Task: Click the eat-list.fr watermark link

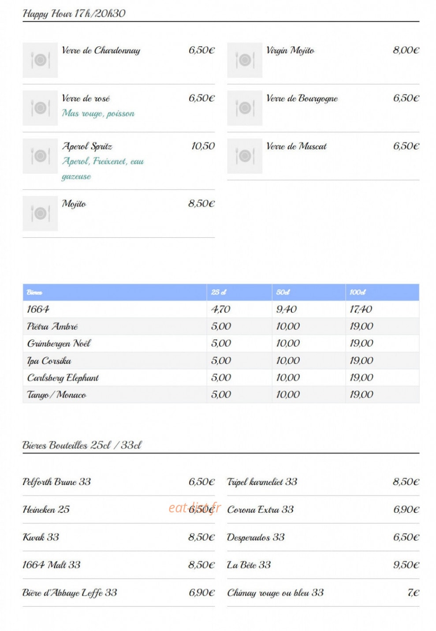Action: [x=194, y=508]
